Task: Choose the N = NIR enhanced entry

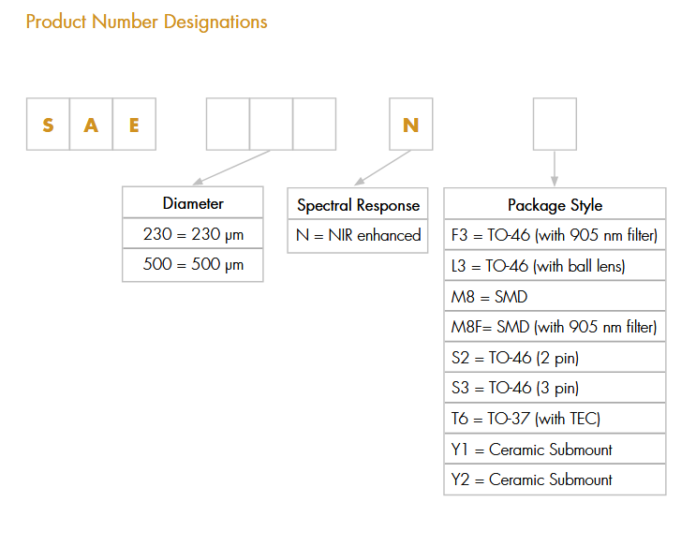Action: coord(358,235)
